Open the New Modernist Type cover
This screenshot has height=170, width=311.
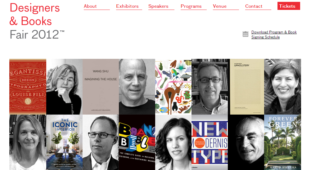click(x=210, y=142)
